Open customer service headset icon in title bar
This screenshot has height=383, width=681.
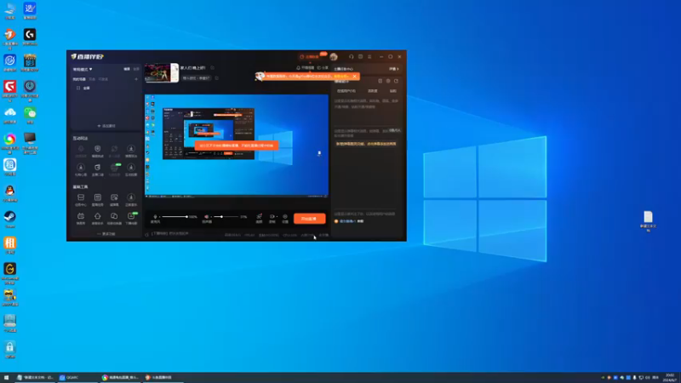tap(352, 57)
